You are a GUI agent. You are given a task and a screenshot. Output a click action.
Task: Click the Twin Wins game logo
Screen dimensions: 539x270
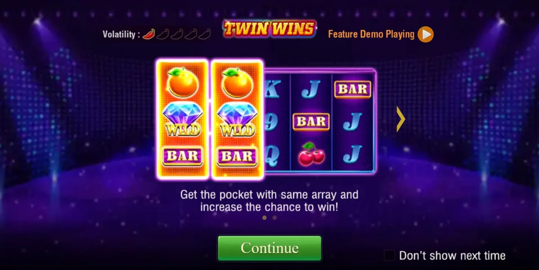pos(270,28)
